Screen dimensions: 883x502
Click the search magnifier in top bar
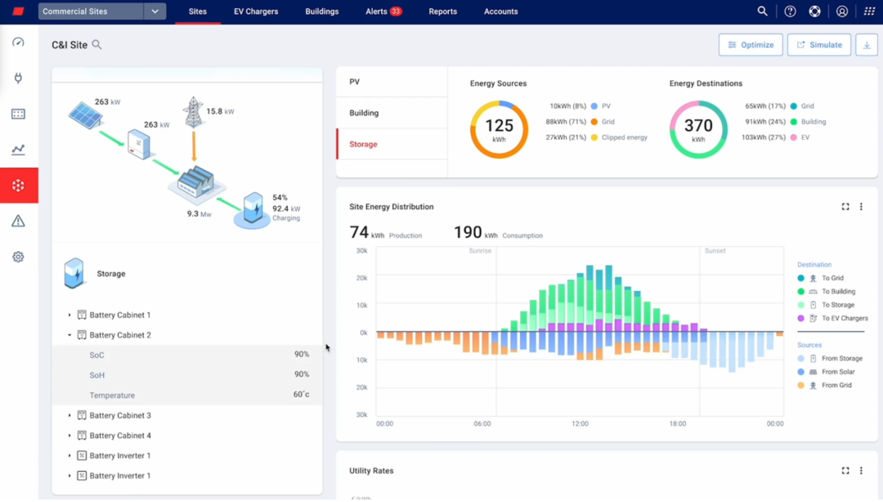pyautogui.click(x=762, y=11)
